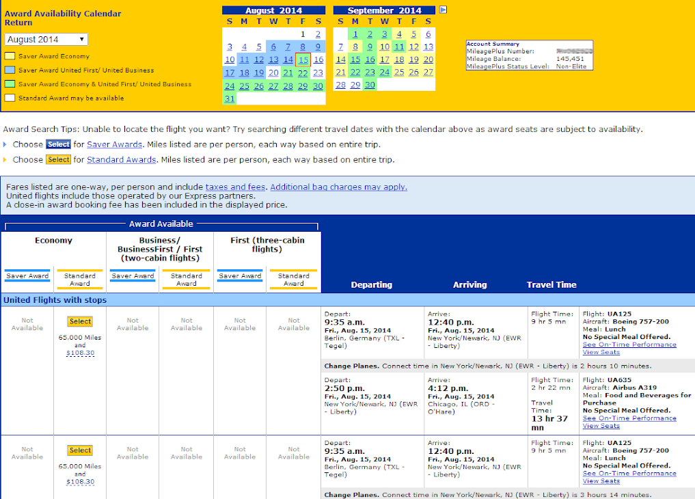The width and height of the screenshot is (695, 499).
Task: Click the Travel Time column header
Action: point(551,285)
